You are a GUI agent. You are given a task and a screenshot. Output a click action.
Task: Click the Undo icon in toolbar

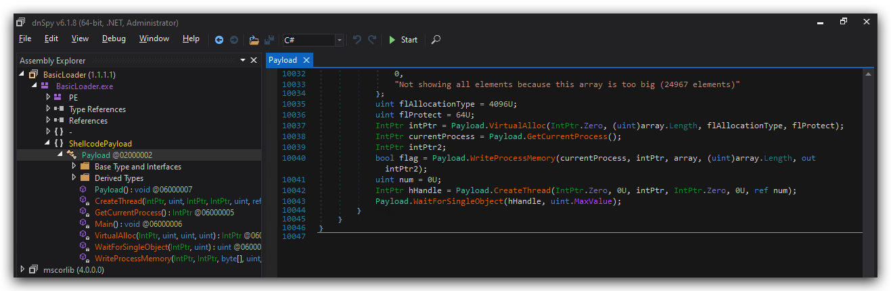(x=357, y=40)
